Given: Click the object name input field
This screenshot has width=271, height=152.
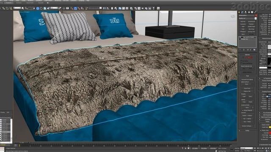Looking at the screenshot, I should 246,15.
